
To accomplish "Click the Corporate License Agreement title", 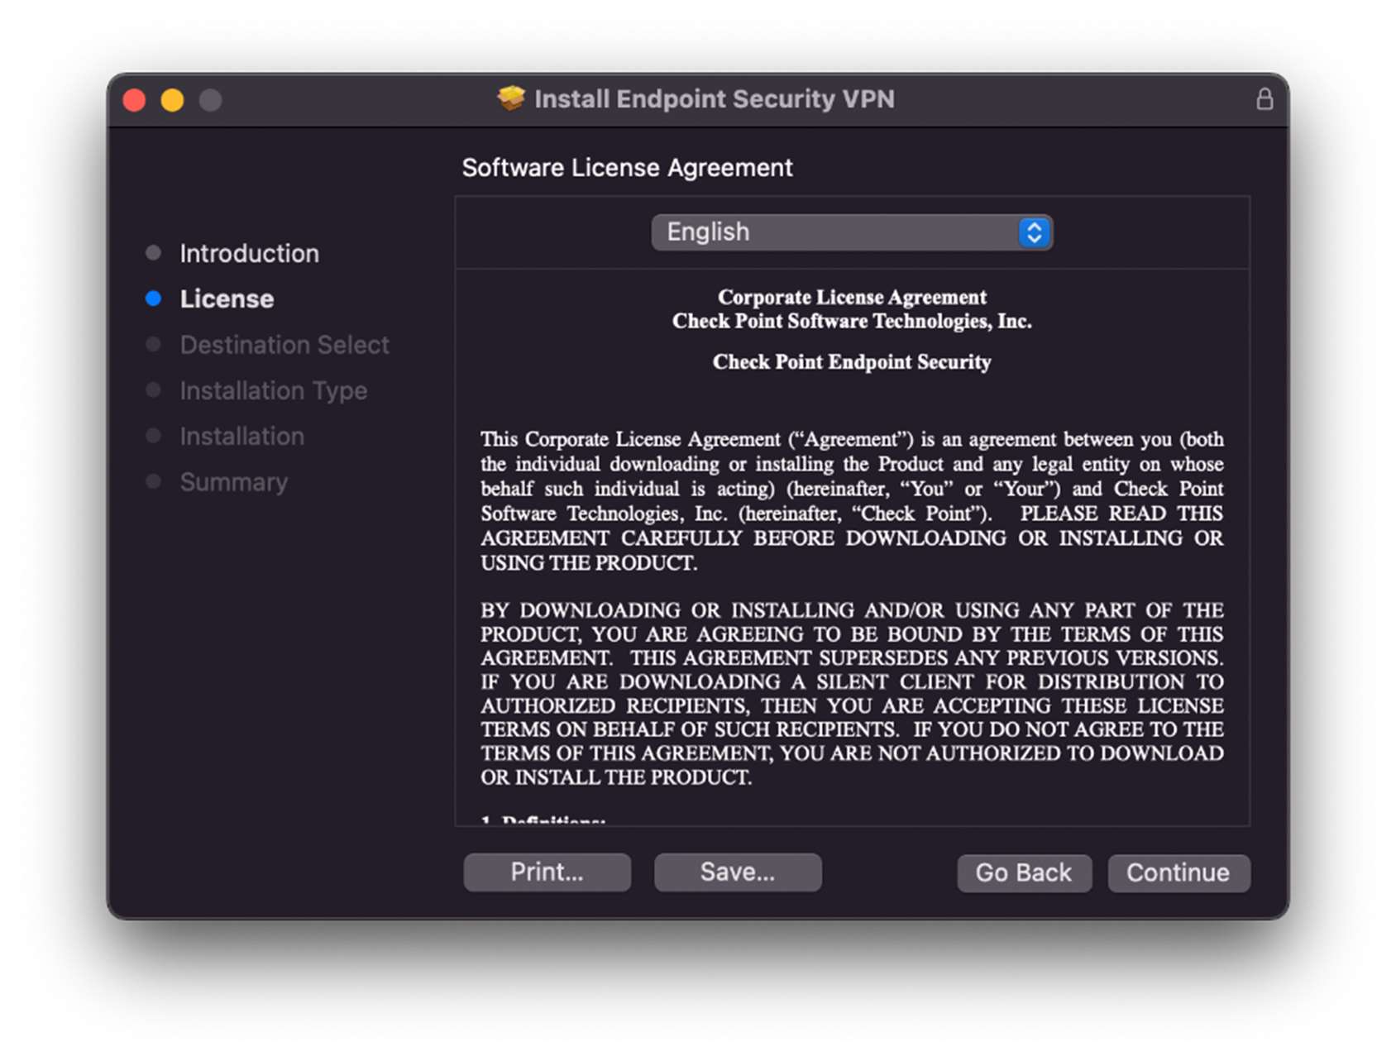I will (x=852, y=297).
